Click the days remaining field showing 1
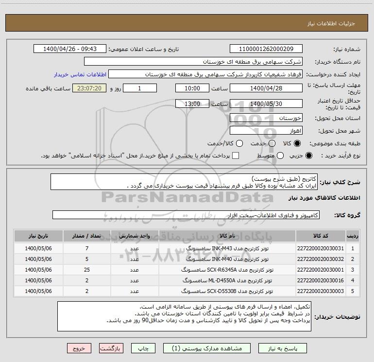This screenshot has width=374, height=362. click(x=140, y=88)
